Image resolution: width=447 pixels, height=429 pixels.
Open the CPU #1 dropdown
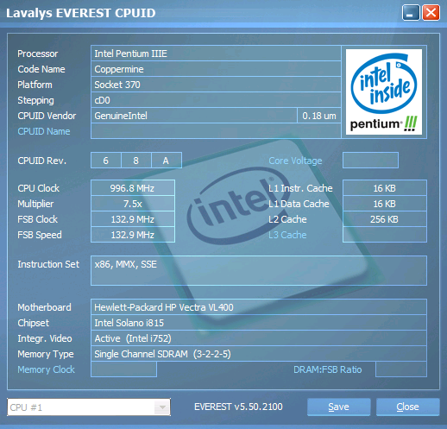pyautogui.click(x=89, y=407)
